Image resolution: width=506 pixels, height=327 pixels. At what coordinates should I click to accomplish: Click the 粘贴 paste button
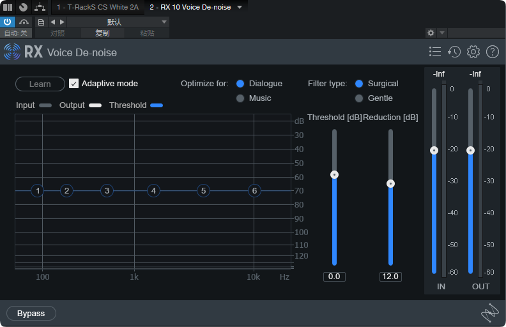[x=147, y=33]
